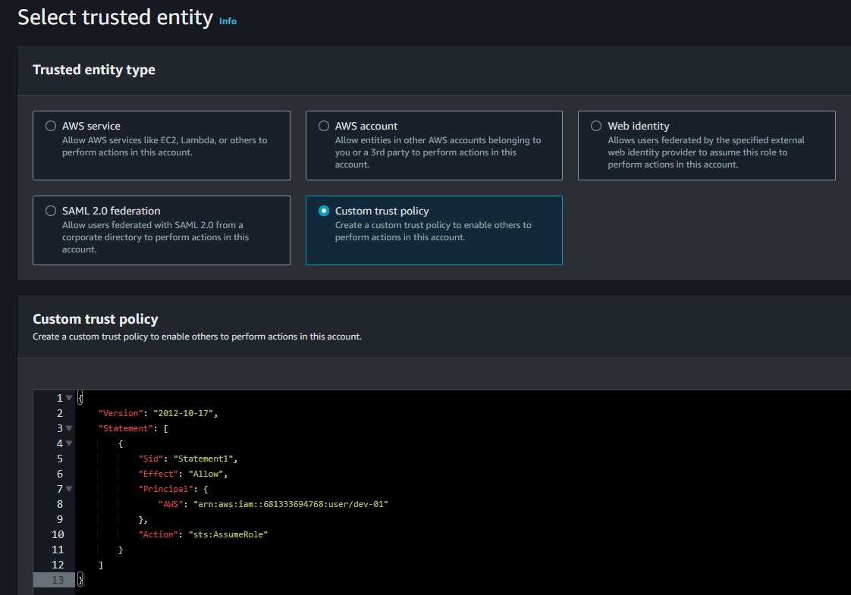Pick the SAML 2.0 federation option
The width and height of the screenshot is (851, 595).
(51, 211)
